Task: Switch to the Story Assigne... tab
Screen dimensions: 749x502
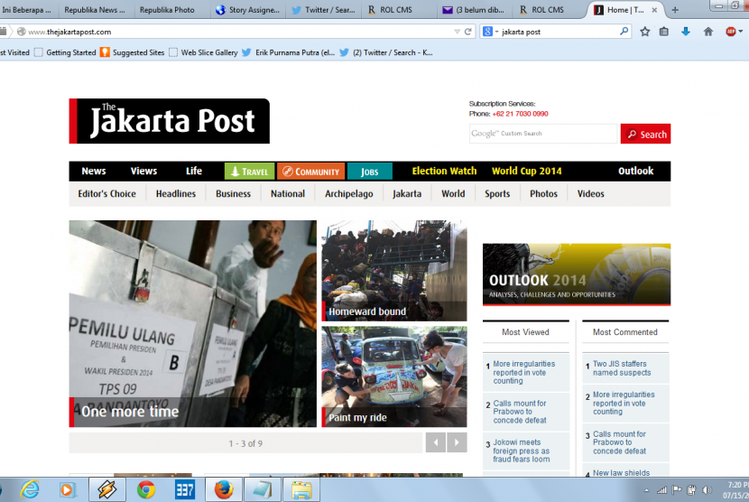Action: coord(248,10)
